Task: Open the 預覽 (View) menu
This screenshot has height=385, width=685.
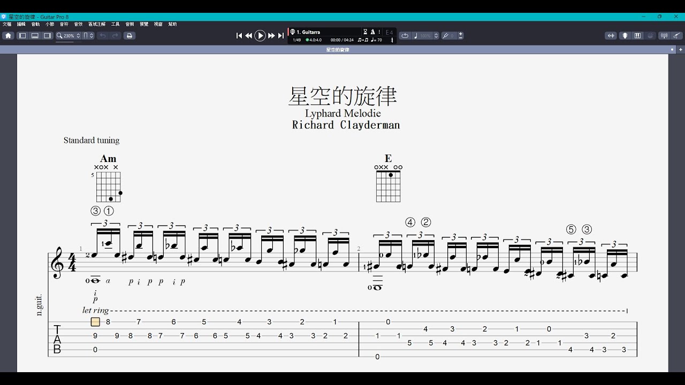Action: pos(144,24)
